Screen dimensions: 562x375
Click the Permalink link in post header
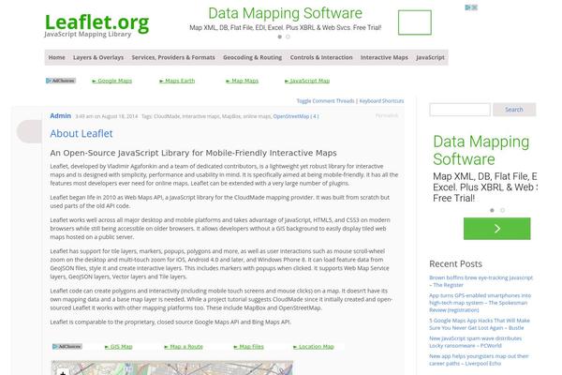pos(387,115)
